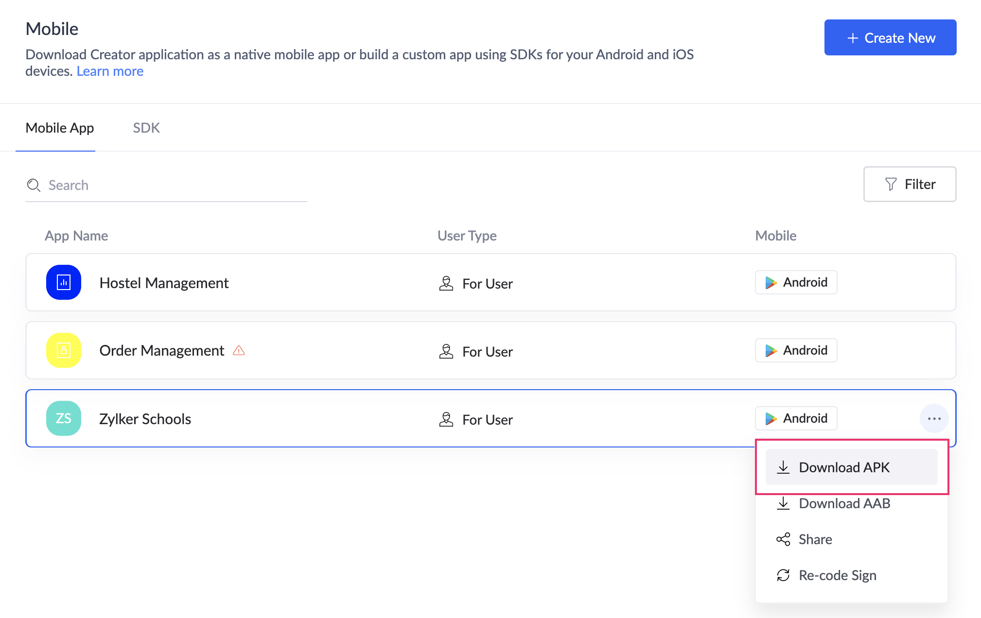Click the Hostel Management row name
The height and width of the screenshot is (618, 981).
pos(164,283)
